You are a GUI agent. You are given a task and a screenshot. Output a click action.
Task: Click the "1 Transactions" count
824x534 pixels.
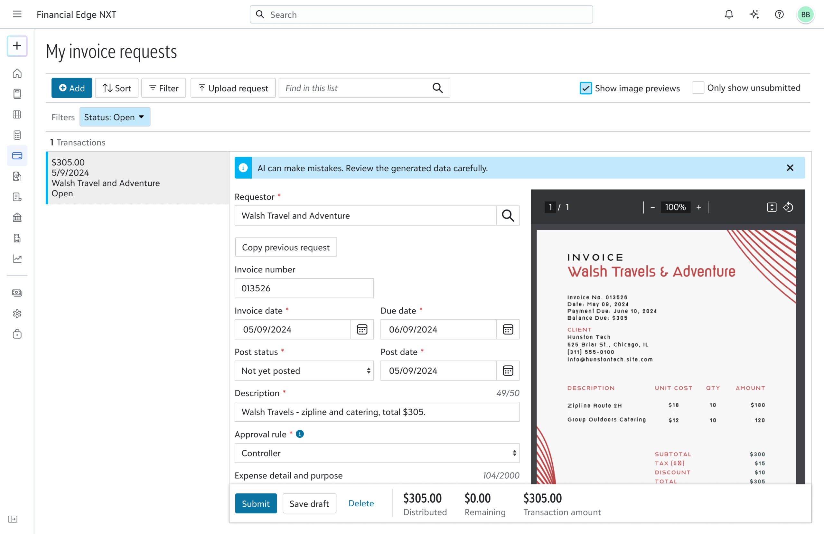point(78,142)
